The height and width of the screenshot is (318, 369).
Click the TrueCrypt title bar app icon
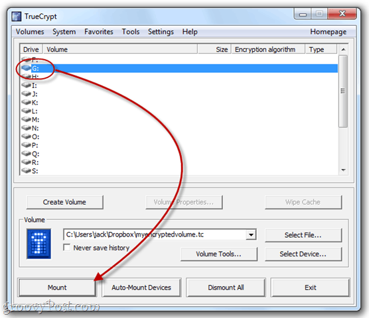[17, 16]
